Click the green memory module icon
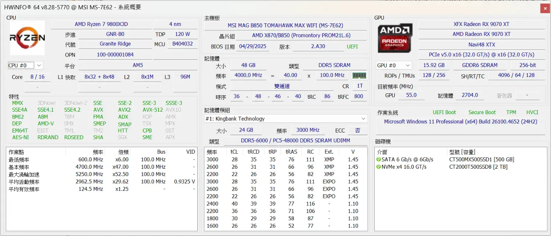The height and width of the screenshot is (236, 551). tap(359, 75)
